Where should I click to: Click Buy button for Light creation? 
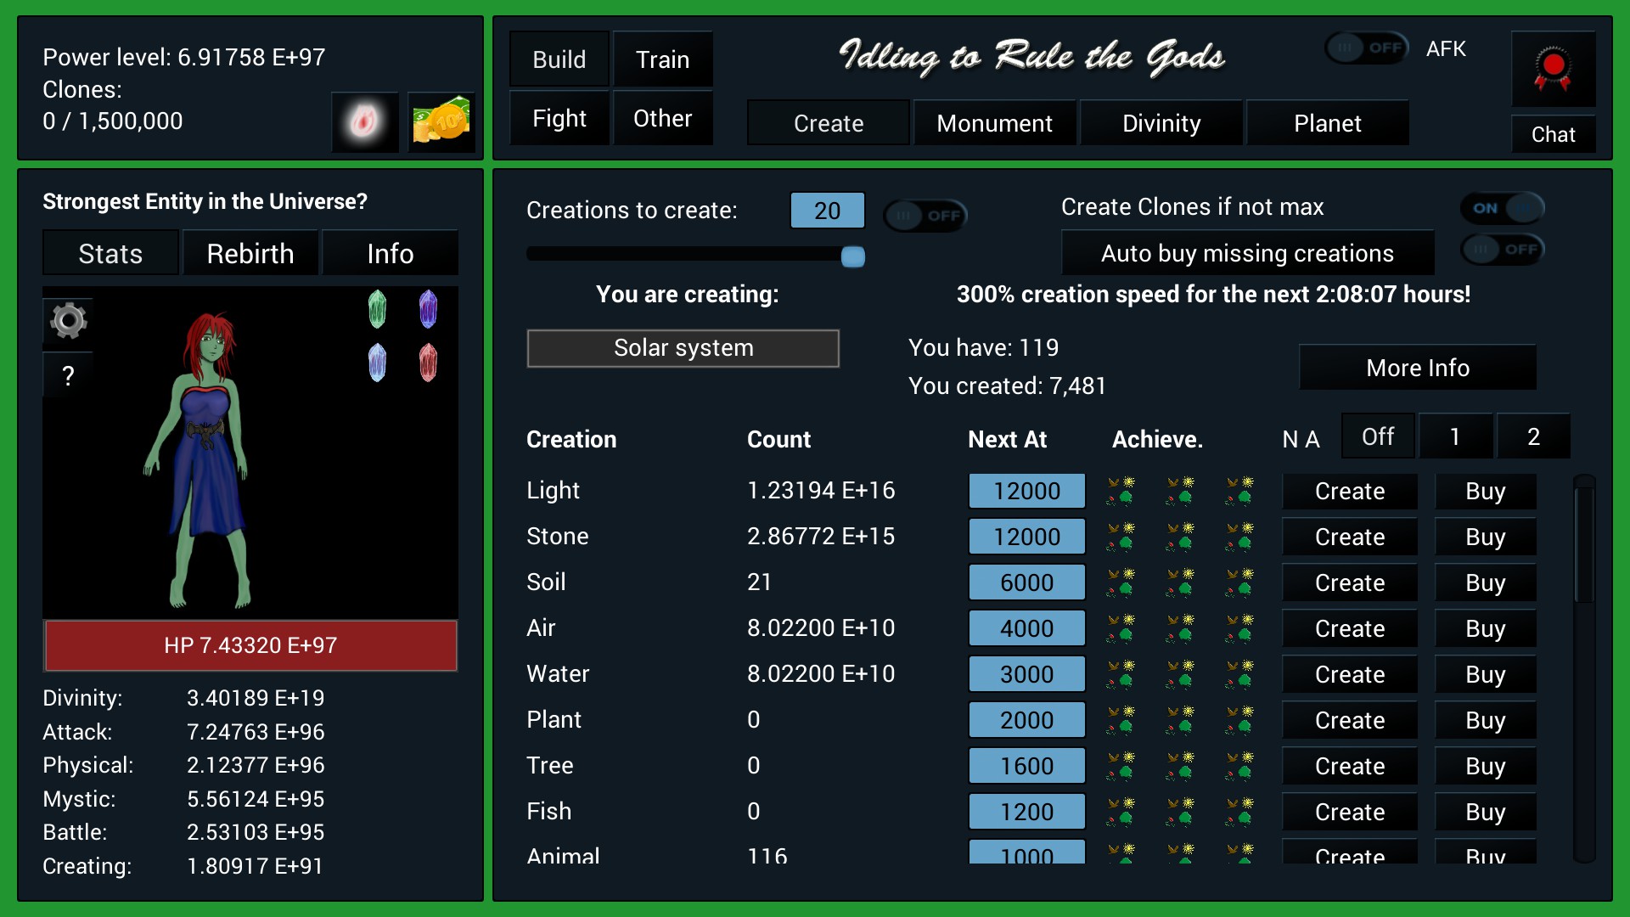[x=1483, y=491]
